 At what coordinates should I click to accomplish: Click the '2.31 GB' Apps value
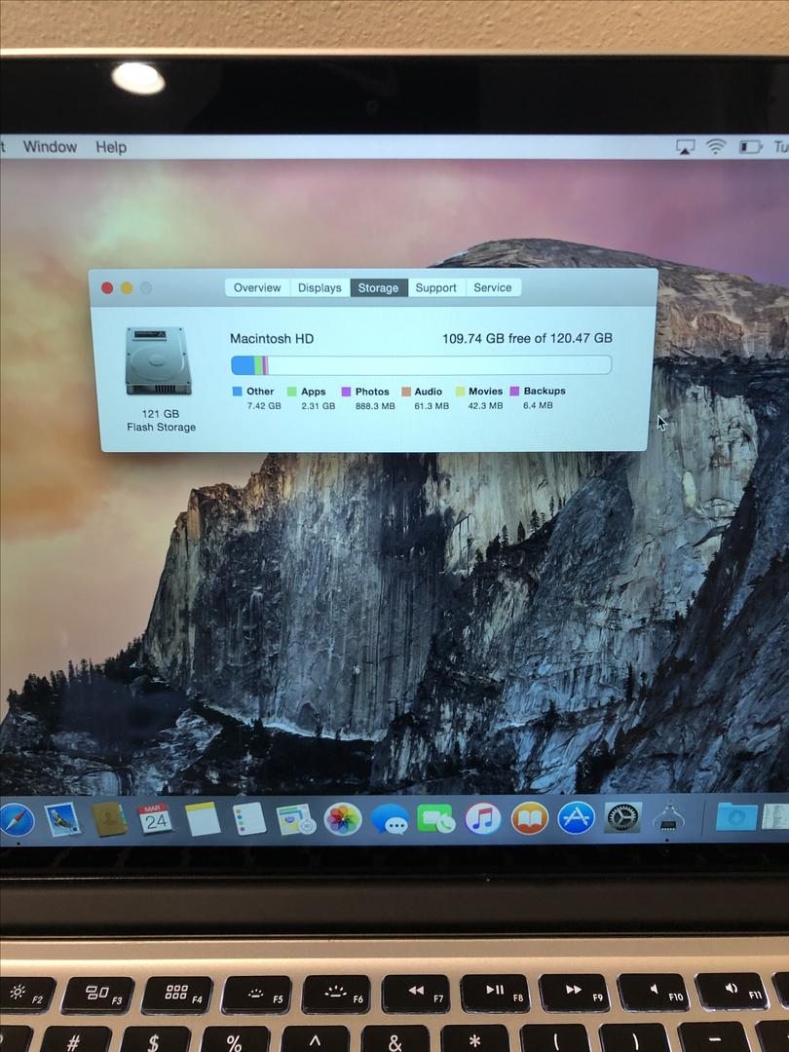pos(318,406)
